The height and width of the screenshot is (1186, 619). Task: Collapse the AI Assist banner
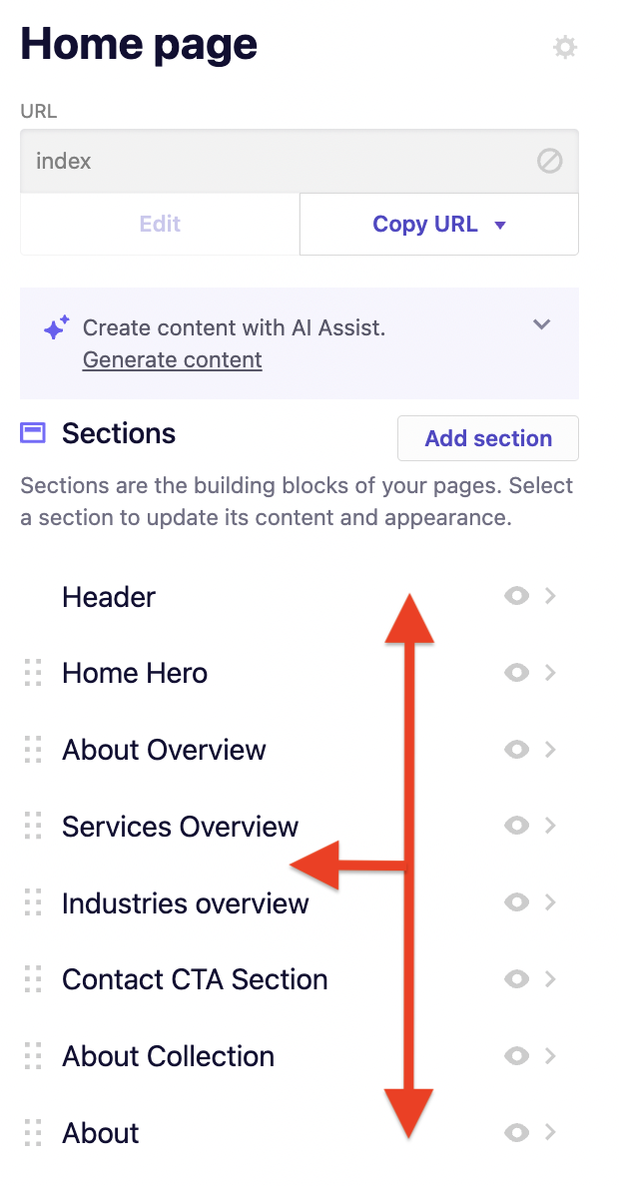tap(541, 324)
